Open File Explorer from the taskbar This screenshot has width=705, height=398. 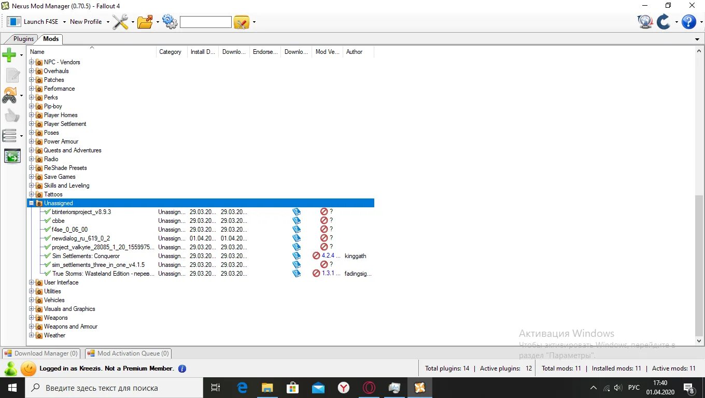(x=267, y=388)
